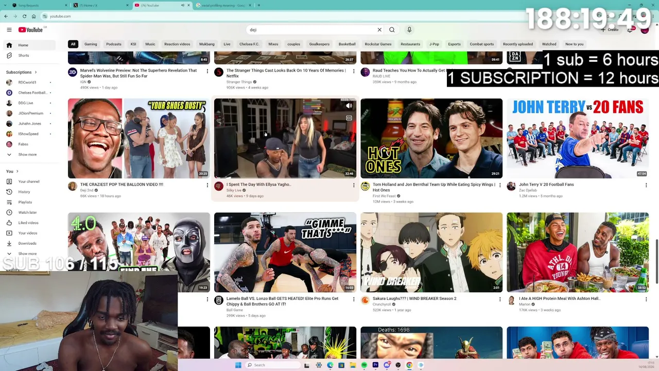Select the Gaming filter chip
The height and width of the screenshot is (371, 659).
point(91,44)
